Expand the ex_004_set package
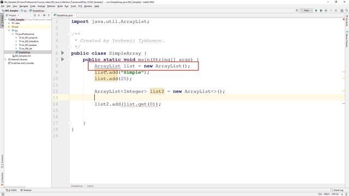Image resolution: width=349 pixels, height=196 pixels. [16, 48]
